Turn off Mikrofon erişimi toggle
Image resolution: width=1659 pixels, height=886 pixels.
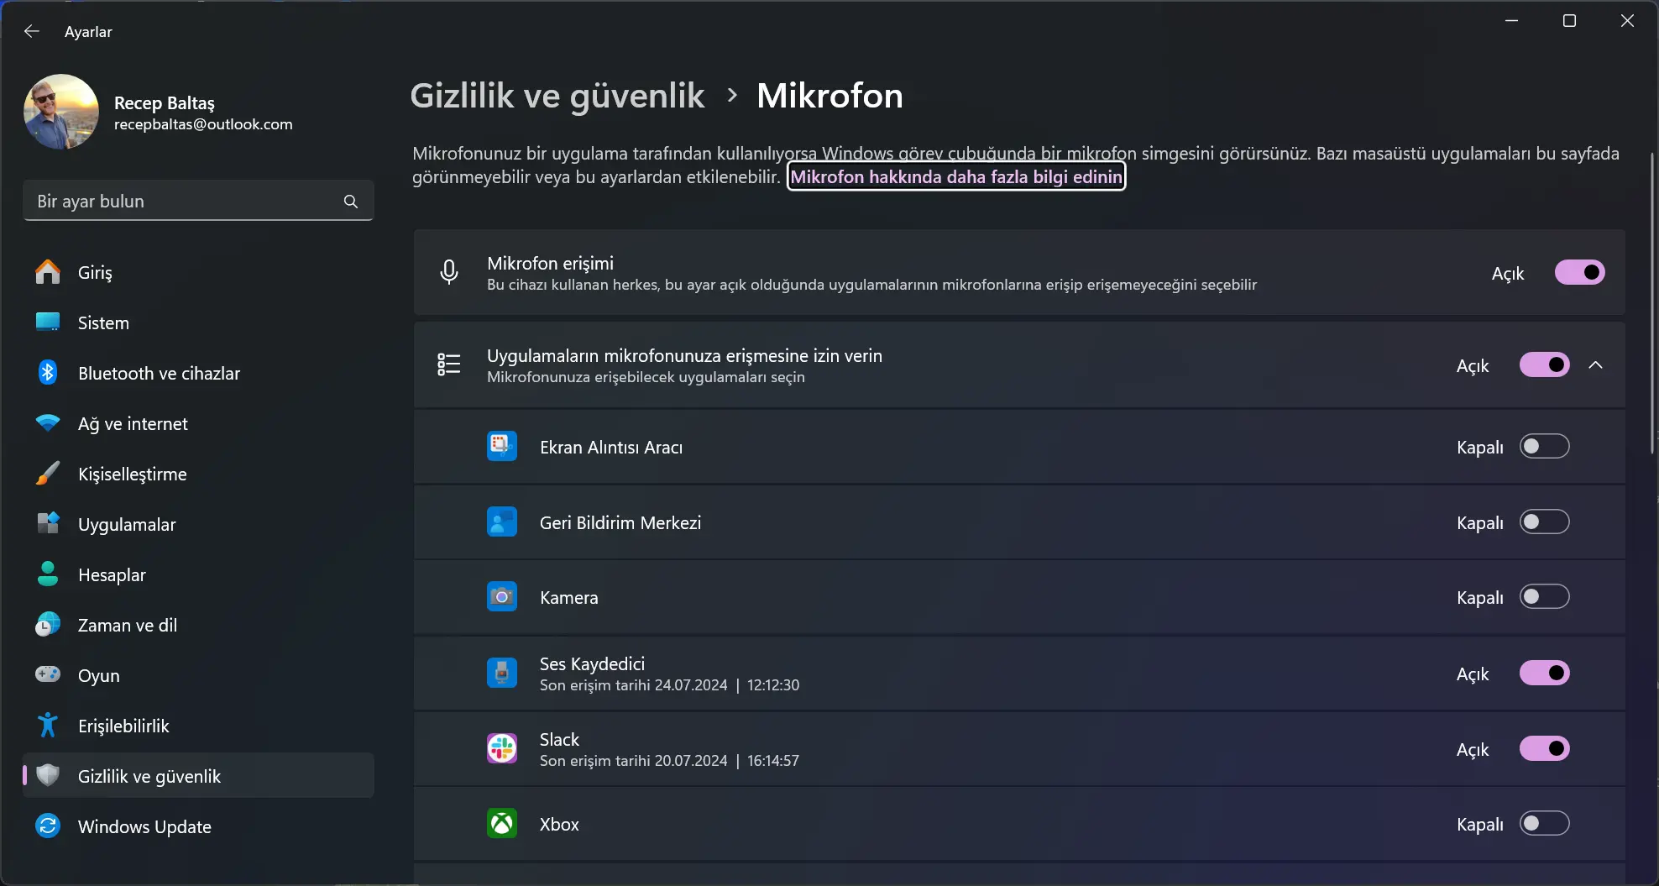(1579, 273)
